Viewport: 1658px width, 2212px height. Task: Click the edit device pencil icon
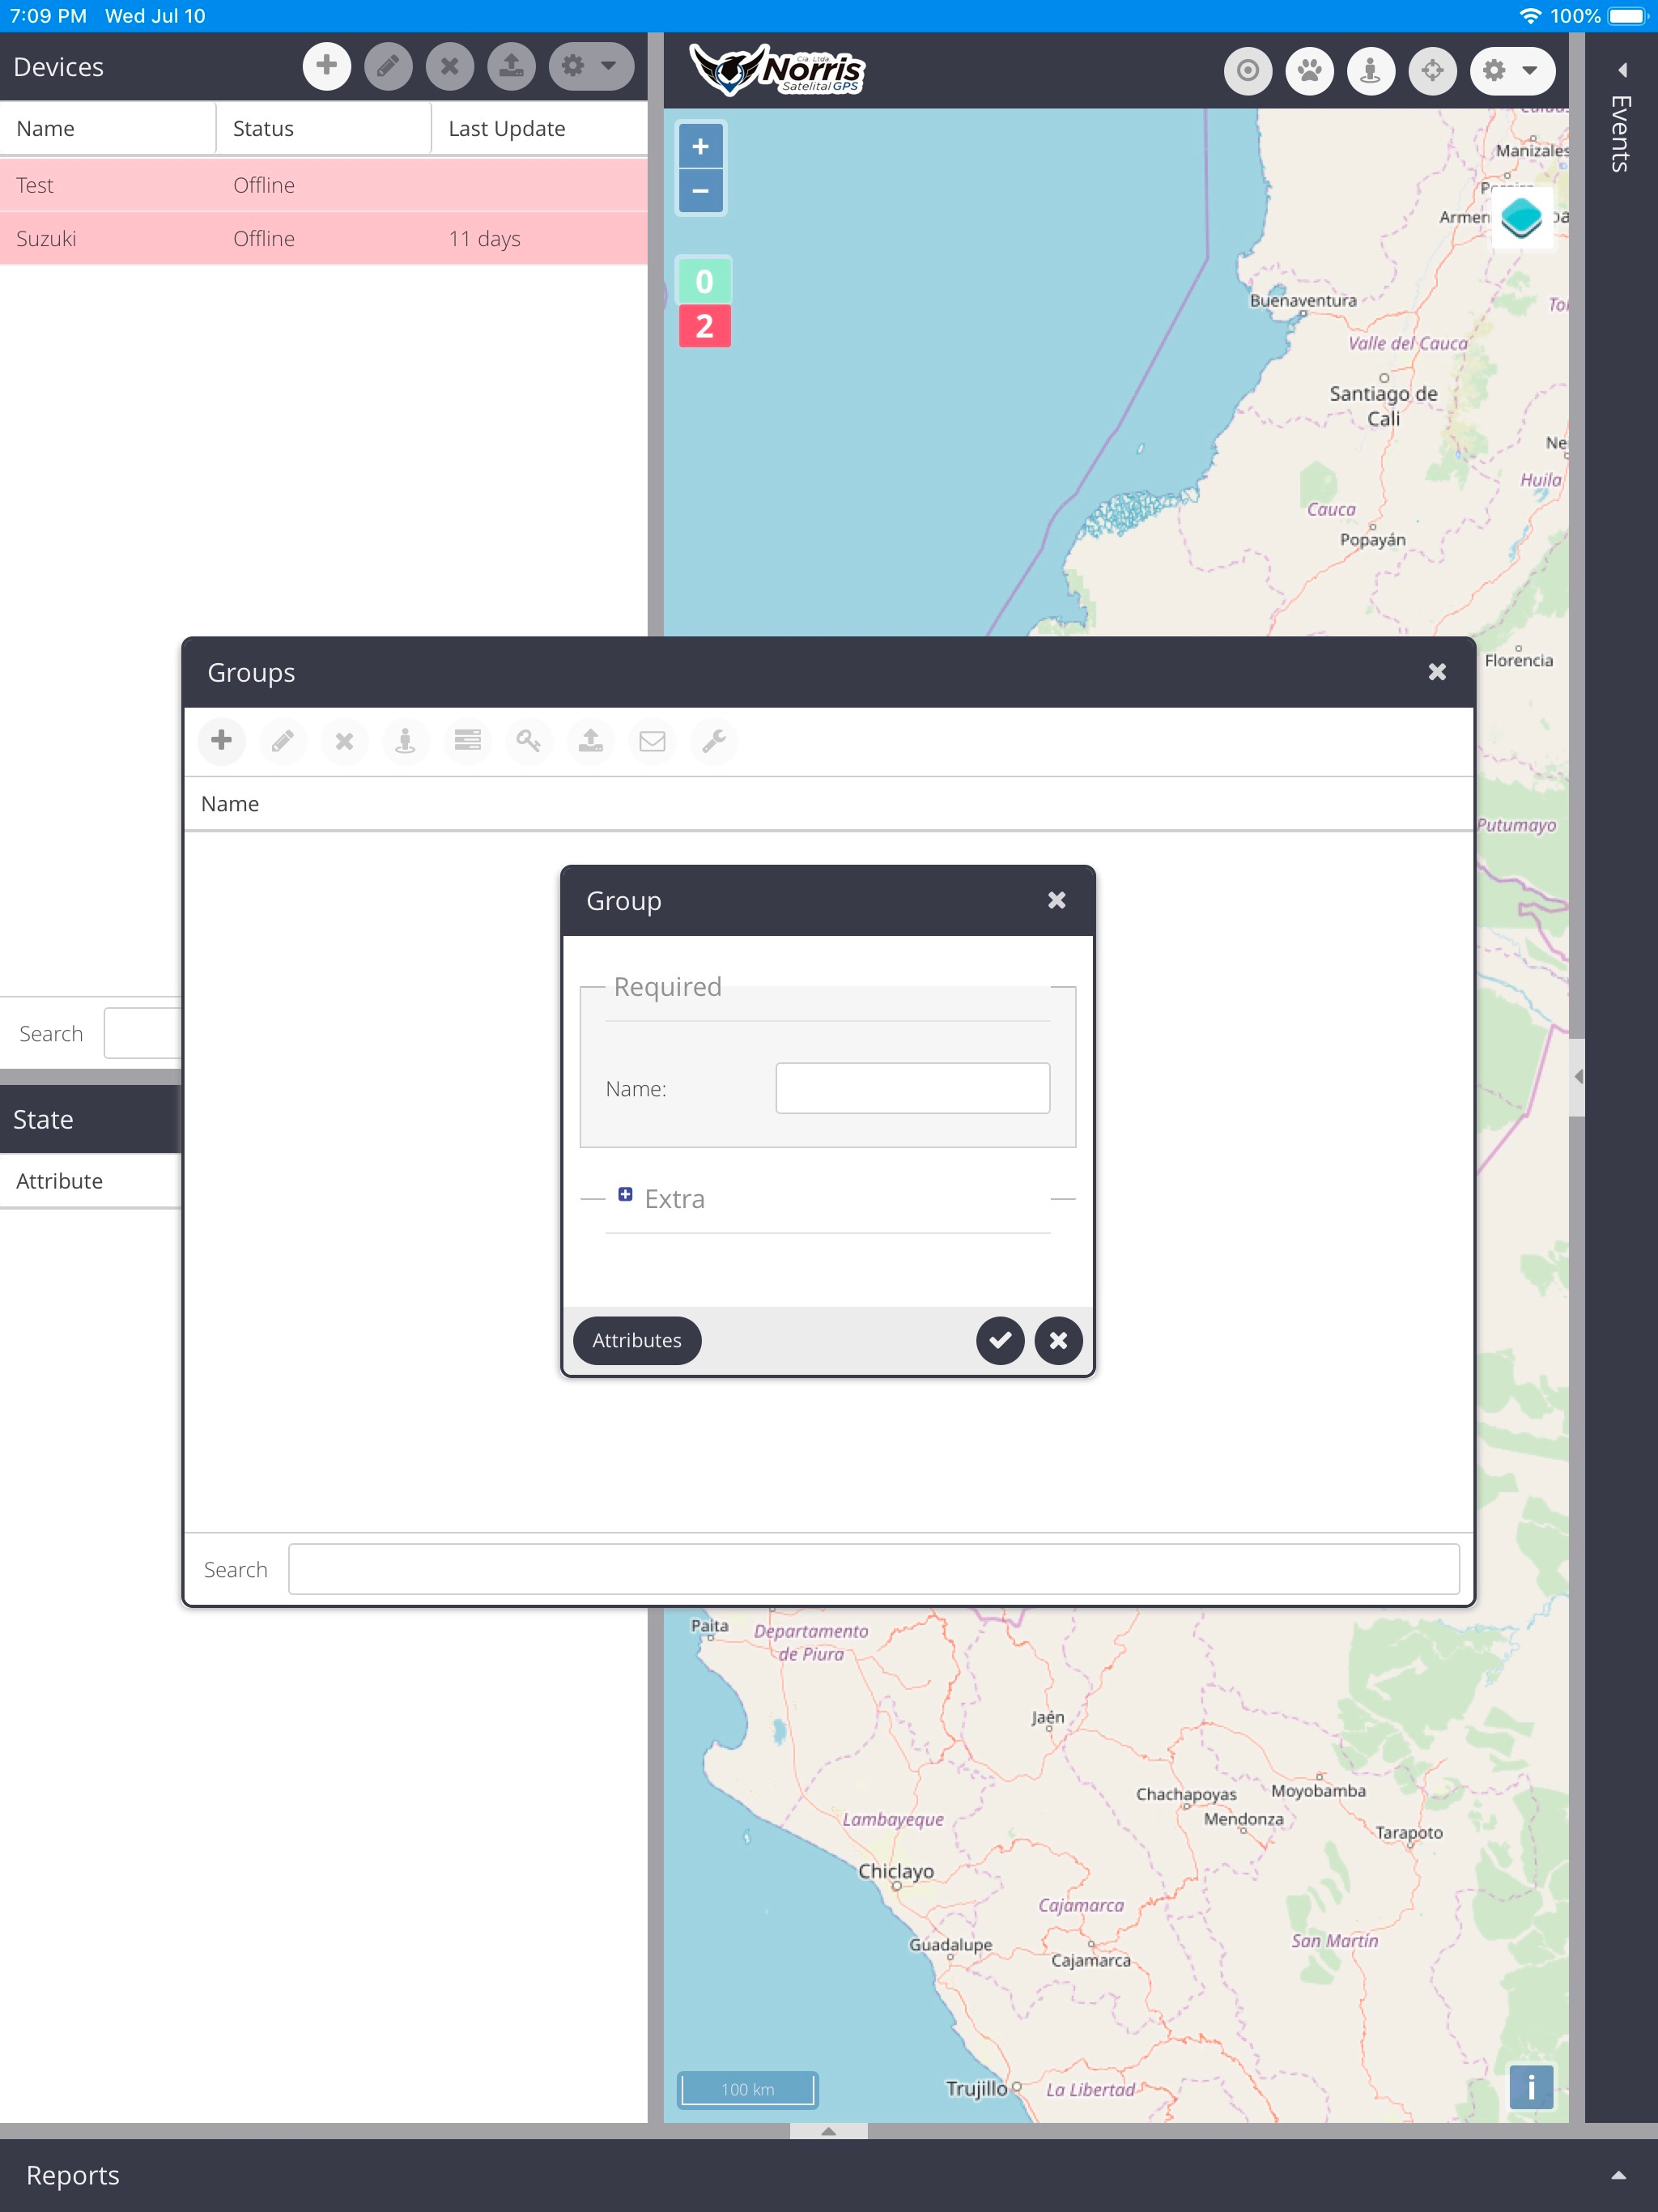click(x=388, y=67)
